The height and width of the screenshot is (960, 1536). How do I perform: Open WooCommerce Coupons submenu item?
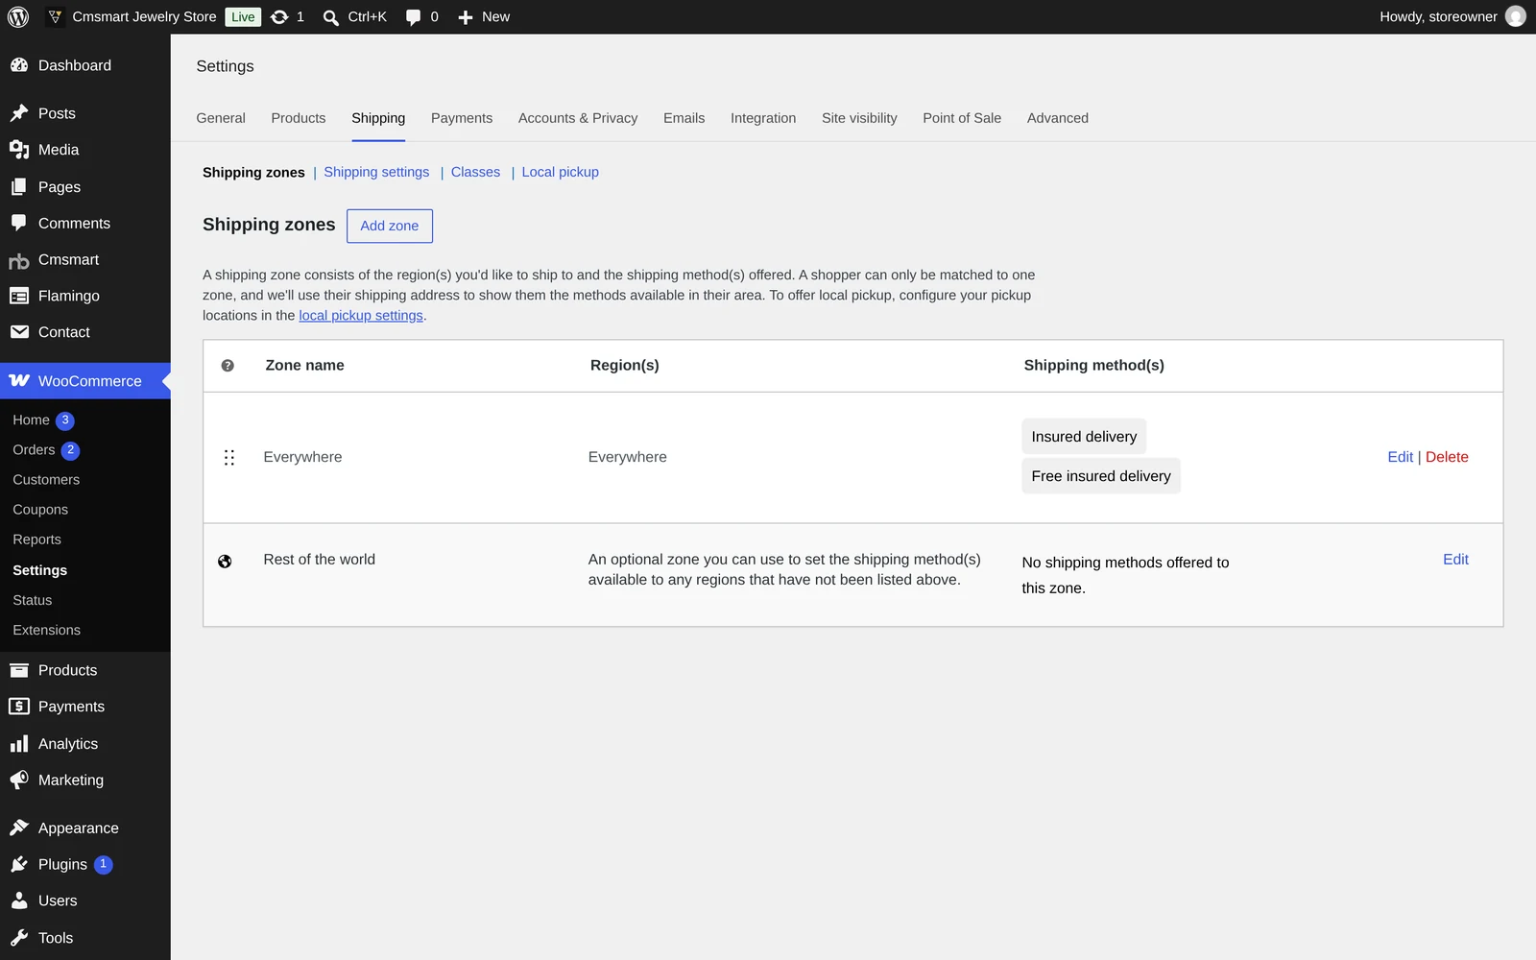[x=40, y=510]
